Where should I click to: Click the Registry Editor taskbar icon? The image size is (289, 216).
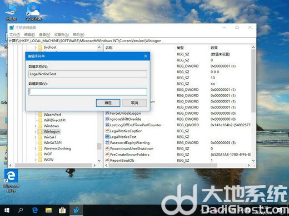pyautogui.click(x=76, y=210)
